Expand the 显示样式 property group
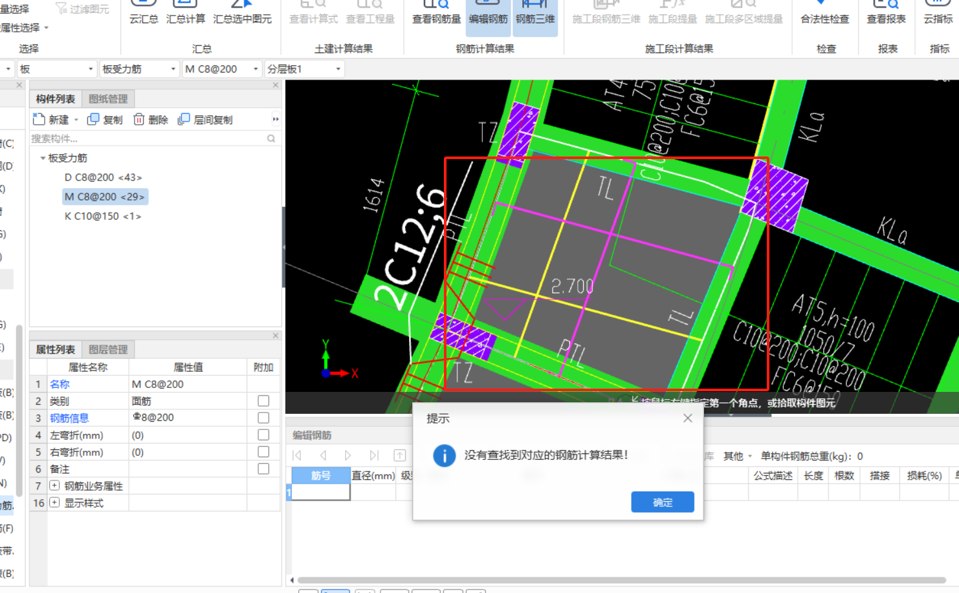Viewport: 959px width, 593px height. [x=55, y=502]
